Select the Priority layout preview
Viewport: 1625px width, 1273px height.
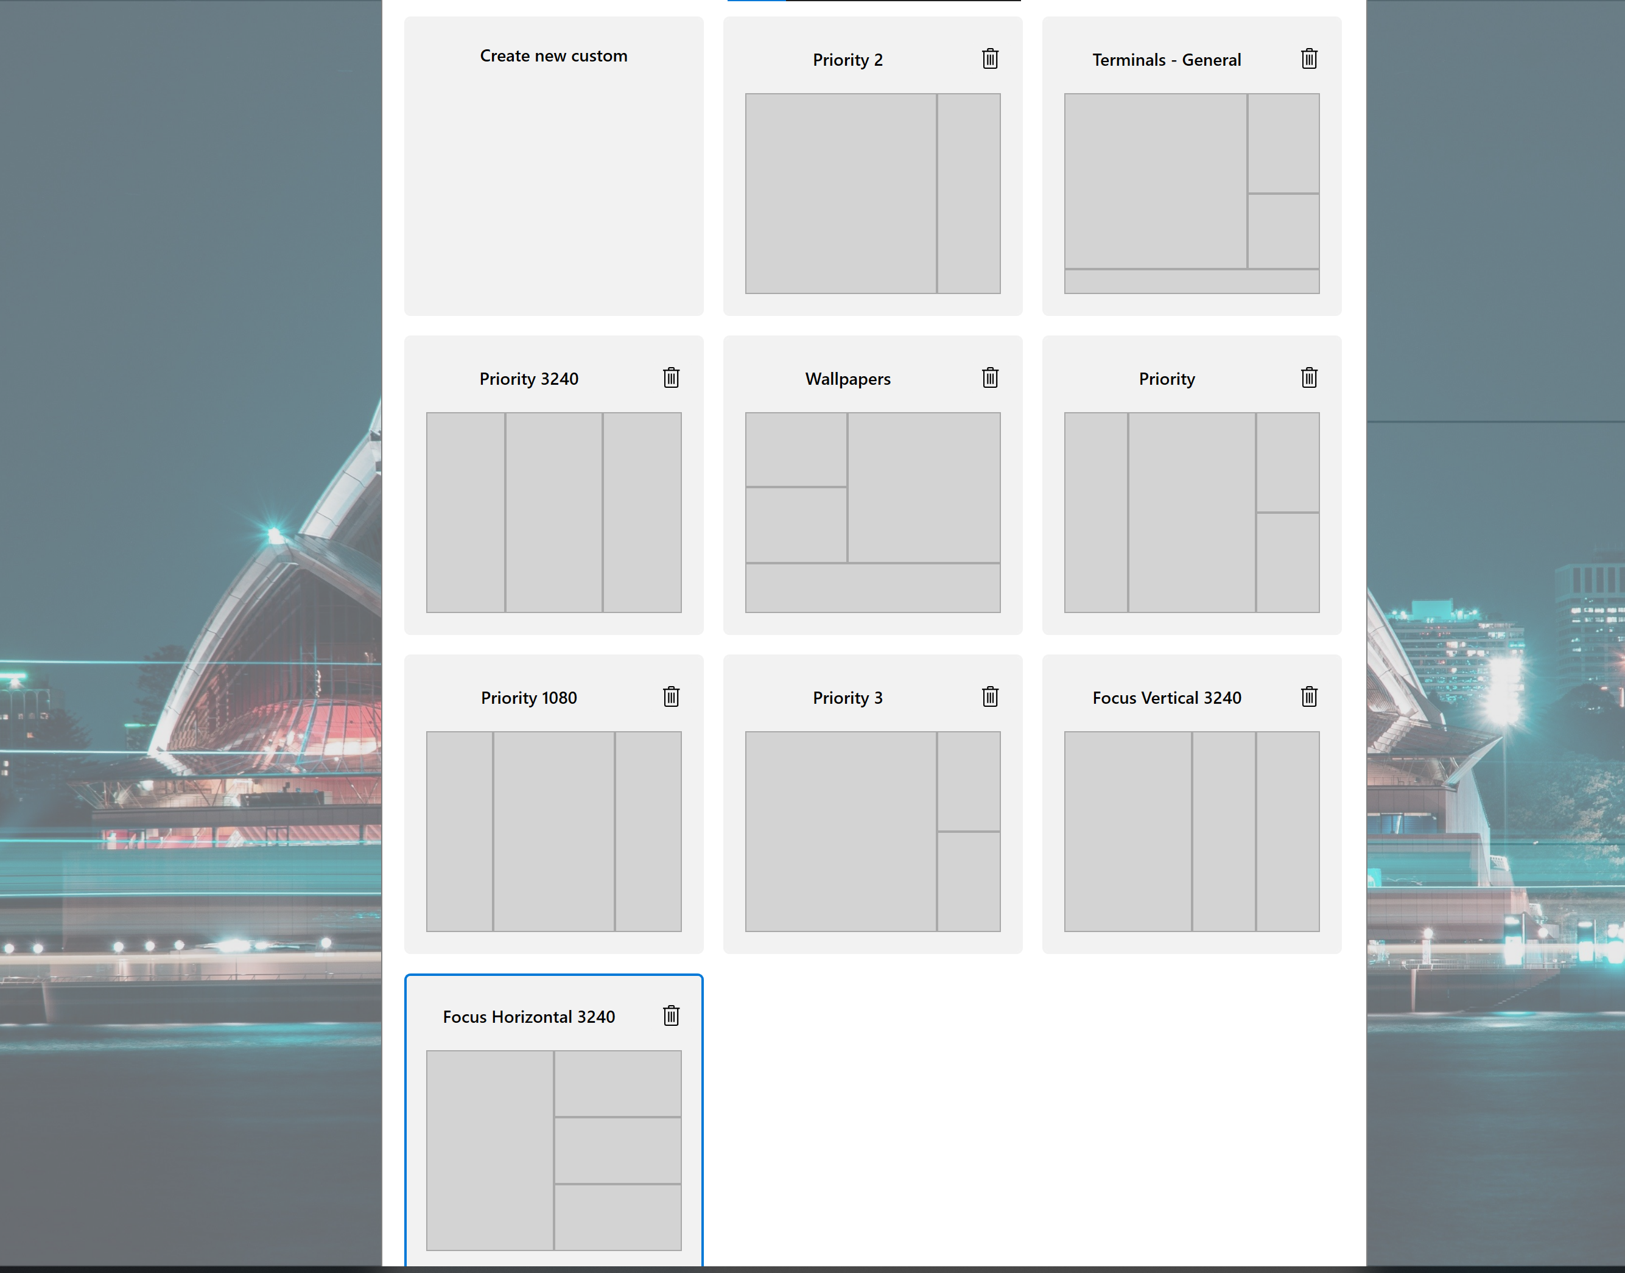(x=1192, y=513)
